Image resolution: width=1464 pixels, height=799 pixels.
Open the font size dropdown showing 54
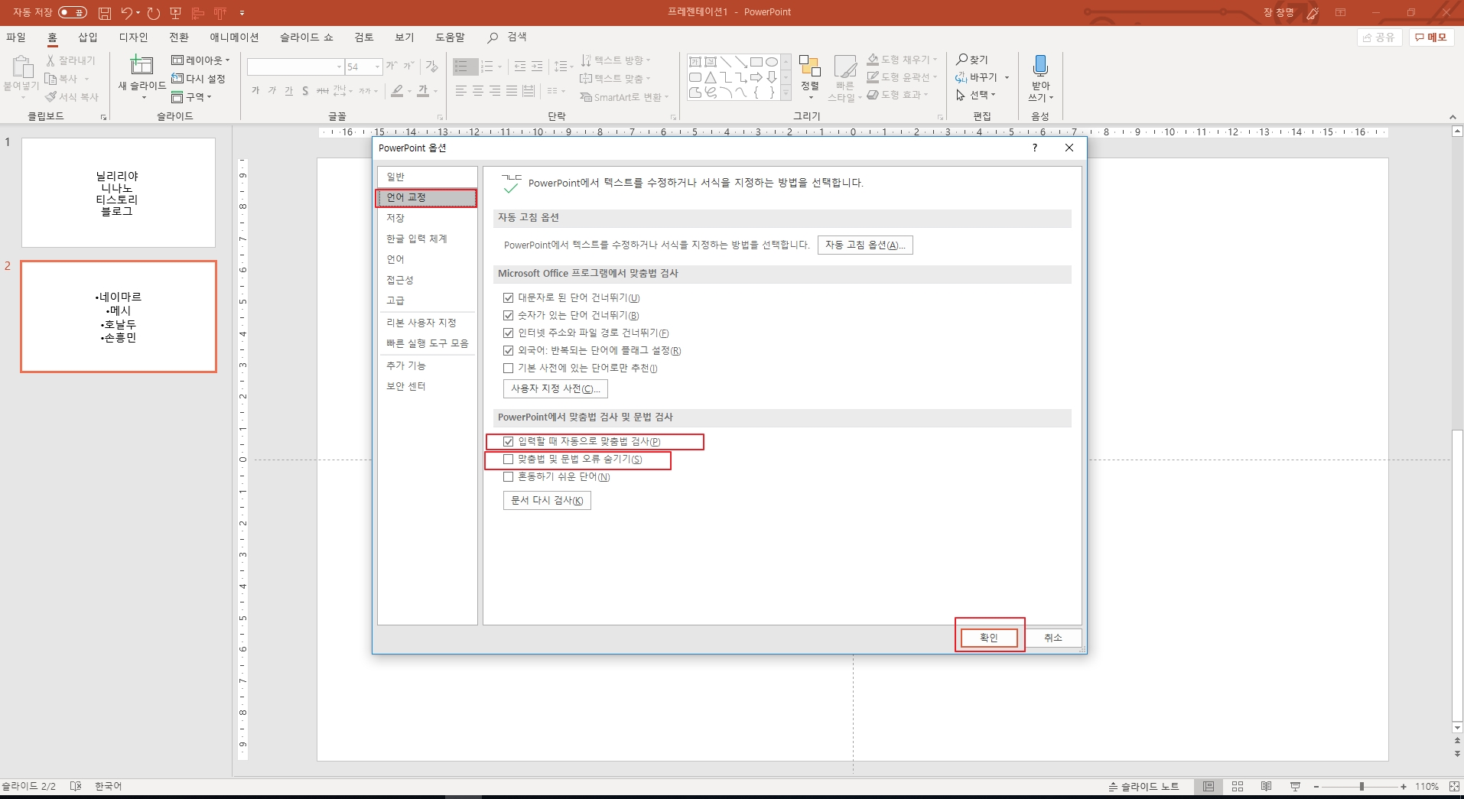pos(377,67)
